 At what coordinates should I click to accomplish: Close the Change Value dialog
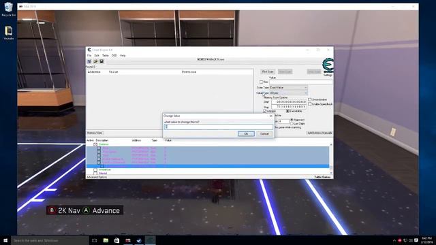(271, 116)
